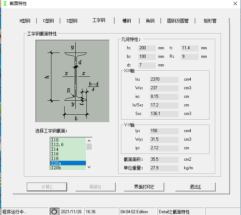Choose I16 from the section list
This screenshot has height=215, width=241.
[68, 154]
